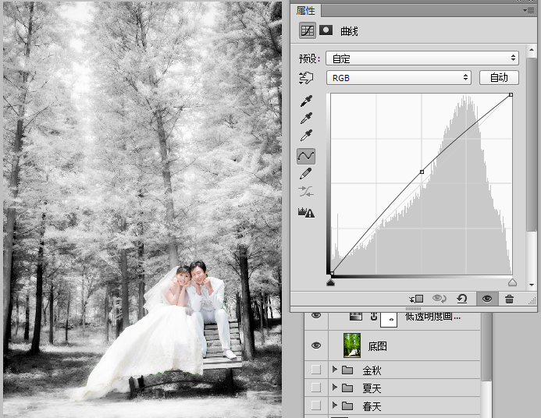This screenshot has height=418, width=541.
Task: View previous state eye-arrow icon
Action: [440, 299]
